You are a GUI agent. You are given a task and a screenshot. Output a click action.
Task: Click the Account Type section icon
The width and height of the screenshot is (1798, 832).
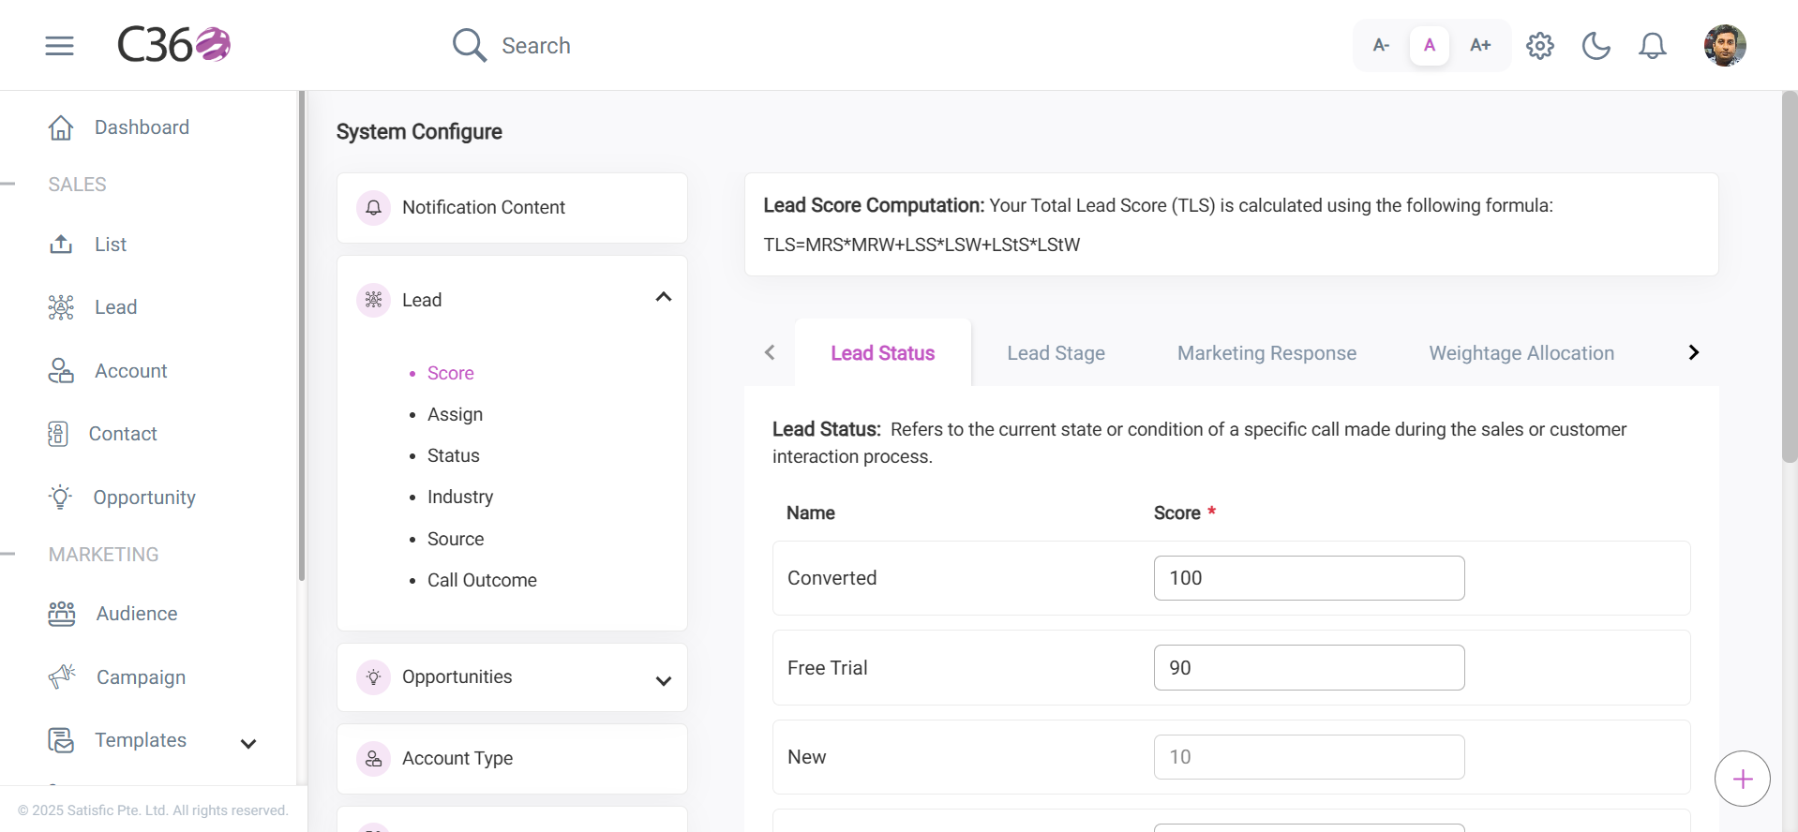pos(373,758)
